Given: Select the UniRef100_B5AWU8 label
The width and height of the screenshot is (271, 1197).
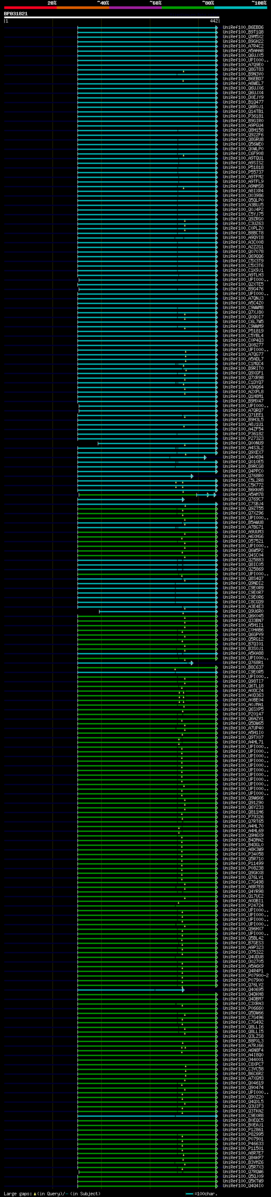Looking at the screenshot, I should point(243,522).
